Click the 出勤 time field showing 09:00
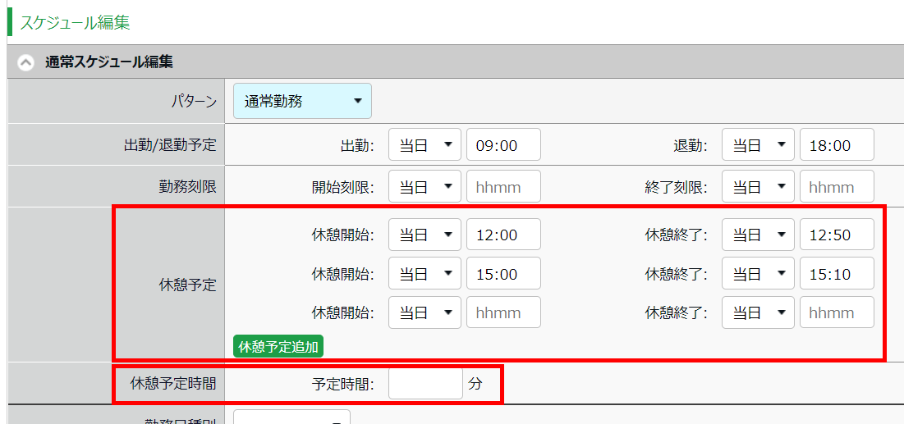This screenshot has width=904, height=424. (503, 145)
